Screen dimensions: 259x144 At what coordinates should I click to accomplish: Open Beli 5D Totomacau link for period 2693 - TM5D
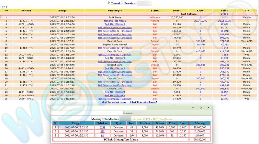(115, 55)
